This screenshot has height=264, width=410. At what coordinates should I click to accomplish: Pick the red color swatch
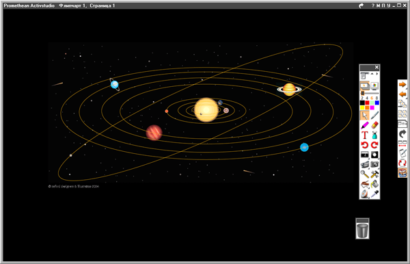367,103
